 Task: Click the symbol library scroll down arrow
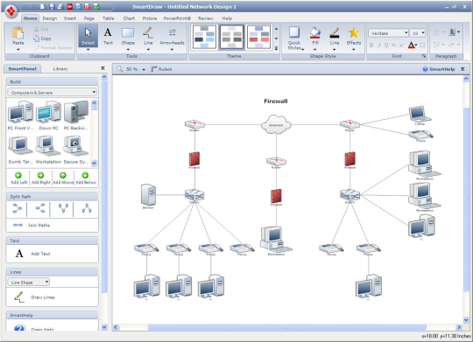pos(94,163)
